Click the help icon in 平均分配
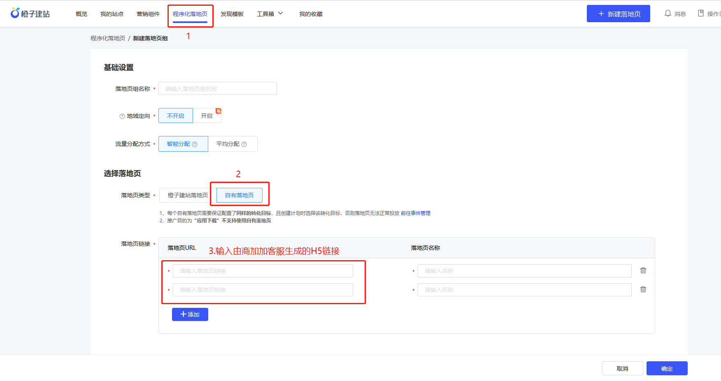The image size is (721, 381). coord(244,144)
